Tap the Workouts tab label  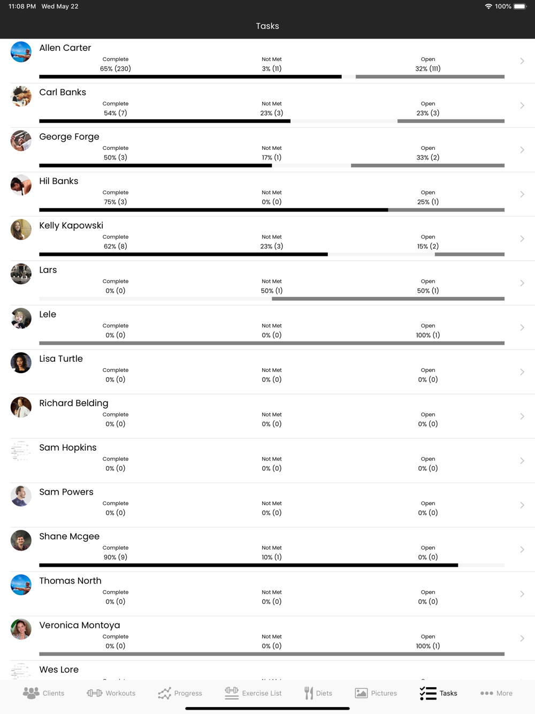coord(120,693)
